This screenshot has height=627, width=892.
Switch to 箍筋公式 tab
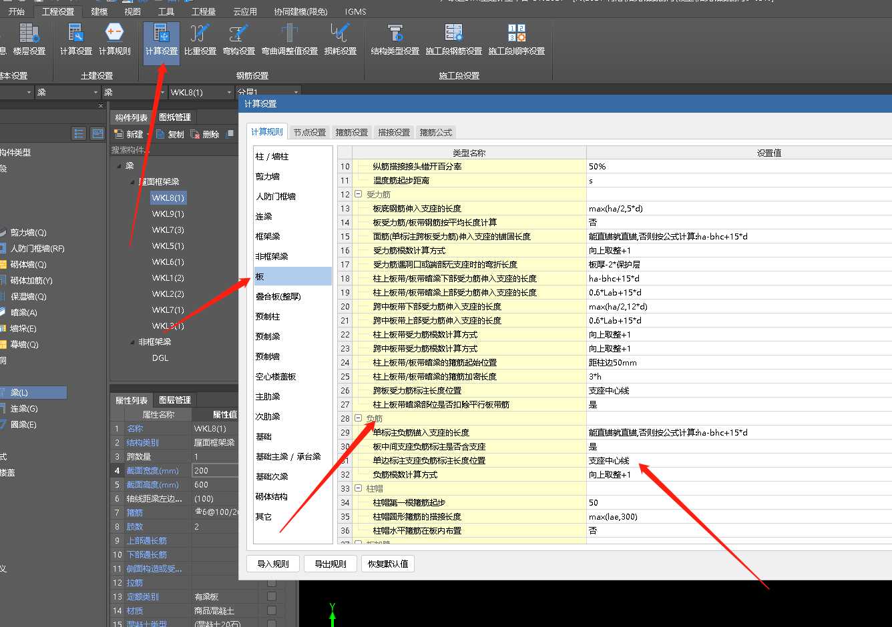coord(436,133)
